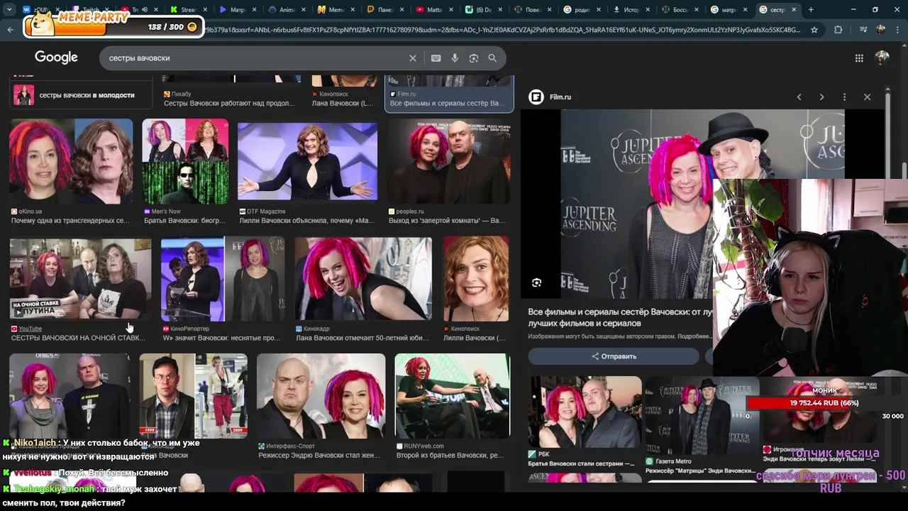Screen dimensions: 908x511
Task: Click 'Выход из запертой комнаты' caption
Action: point(447,221)
